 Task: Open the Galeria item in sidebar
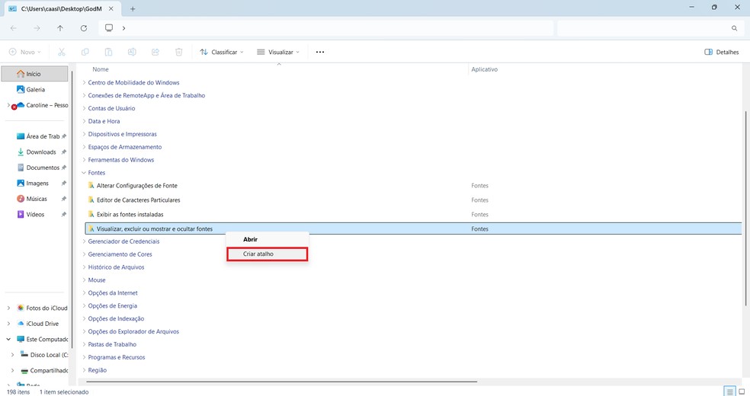coord(35,89)
